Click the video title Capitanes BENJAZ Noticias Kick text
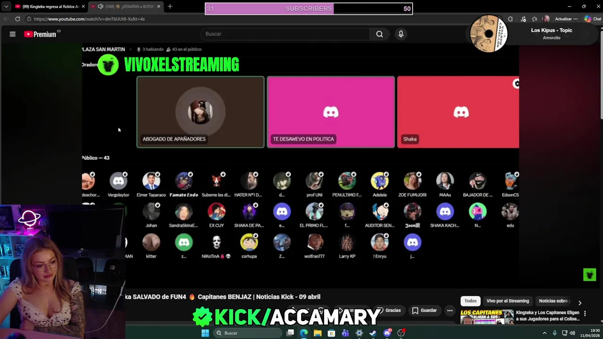 tap(259, 297)
